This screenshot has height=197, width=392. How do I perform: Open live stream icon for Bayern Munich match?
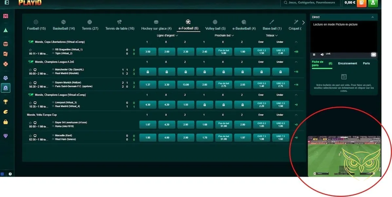35,83
